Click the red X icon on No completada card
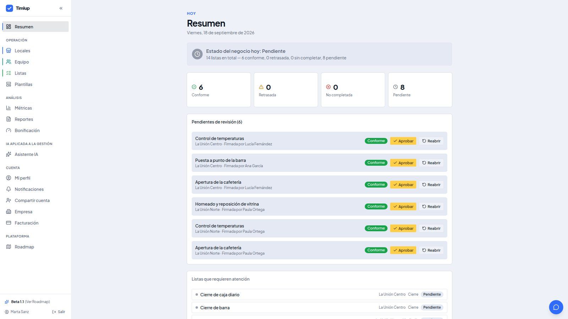The image size is (568, 319). point(328,87)
